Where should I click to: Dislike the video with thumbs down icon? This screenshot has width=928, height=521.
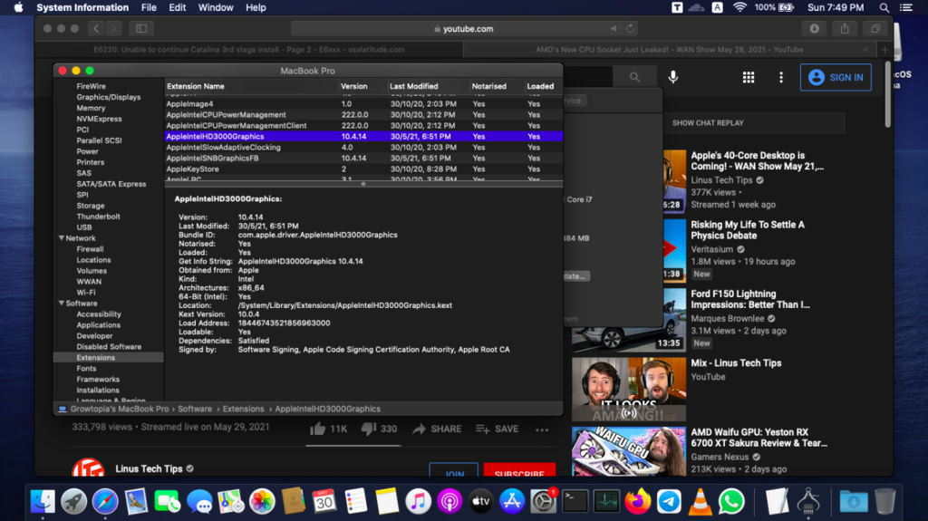(x=369, y=429)
